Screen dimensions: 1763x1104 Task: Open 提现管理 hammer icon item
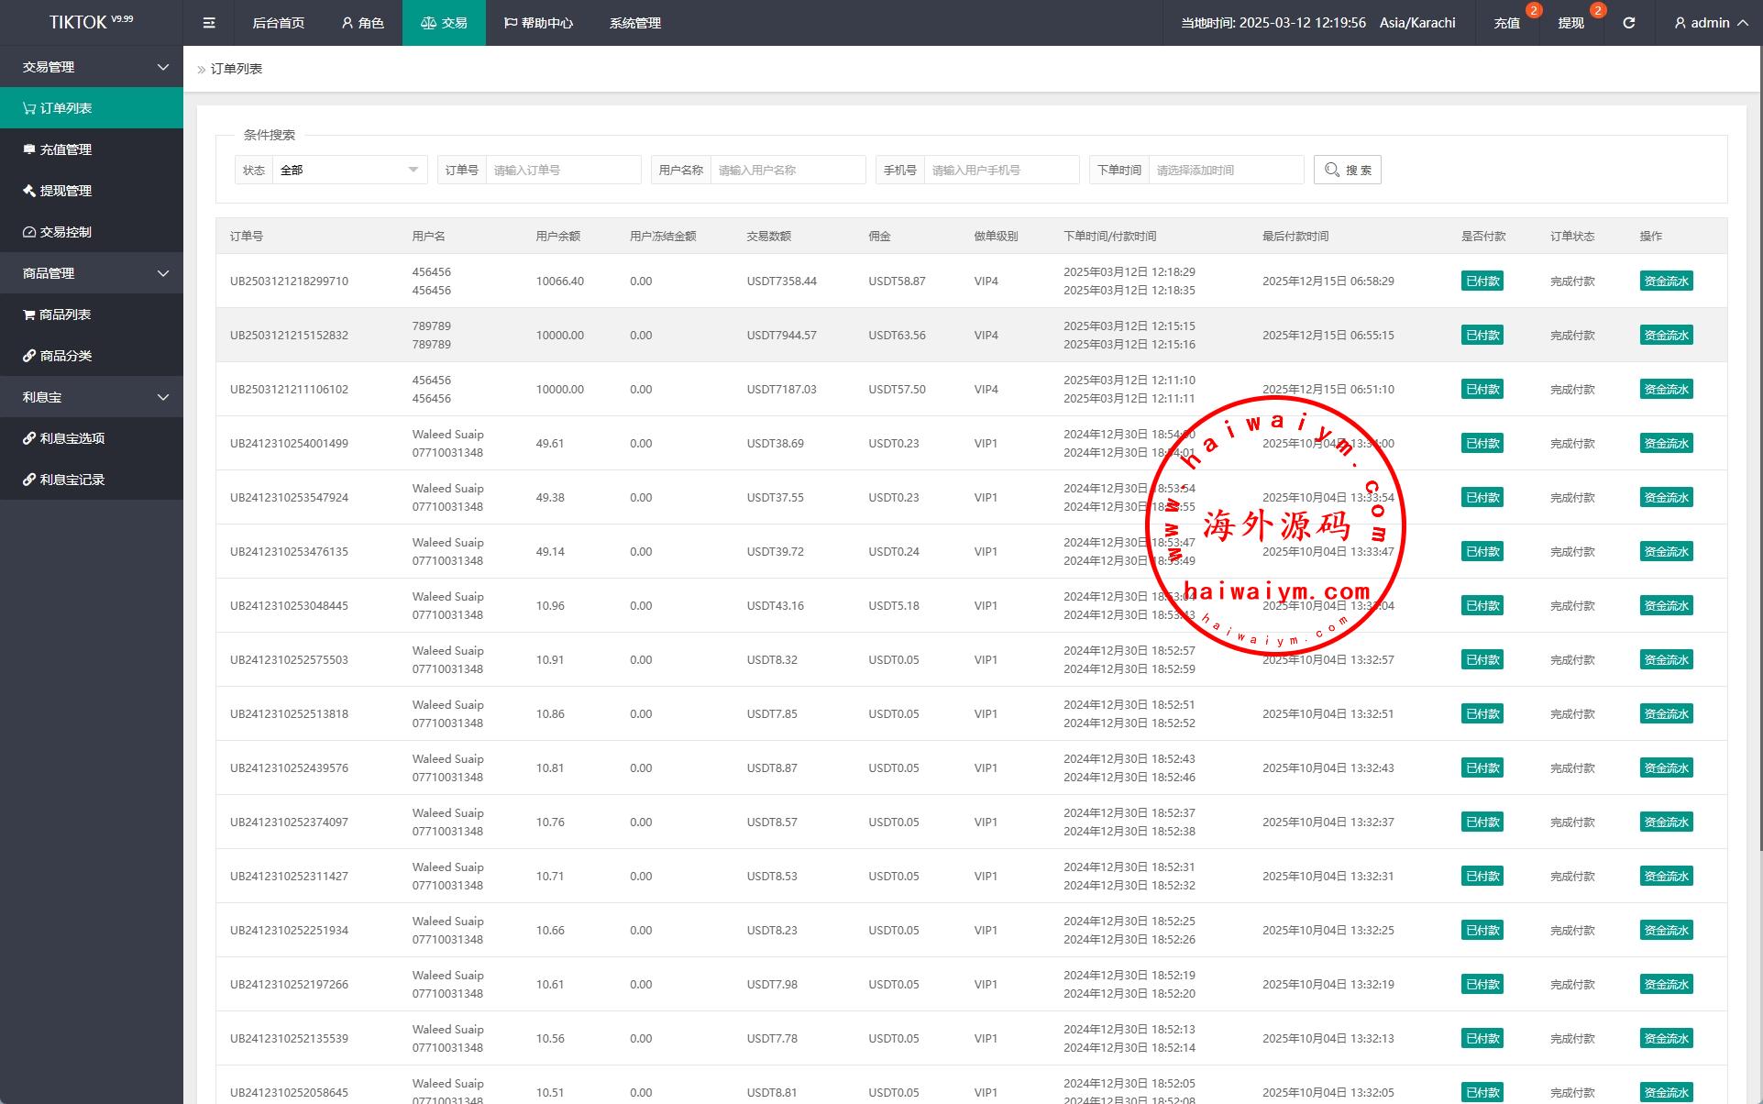[x=58, y=191]
